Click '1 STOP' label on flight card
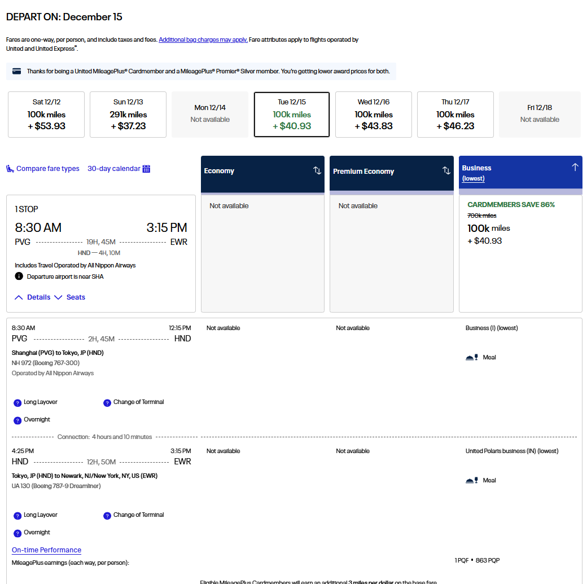 click(27, 209)
